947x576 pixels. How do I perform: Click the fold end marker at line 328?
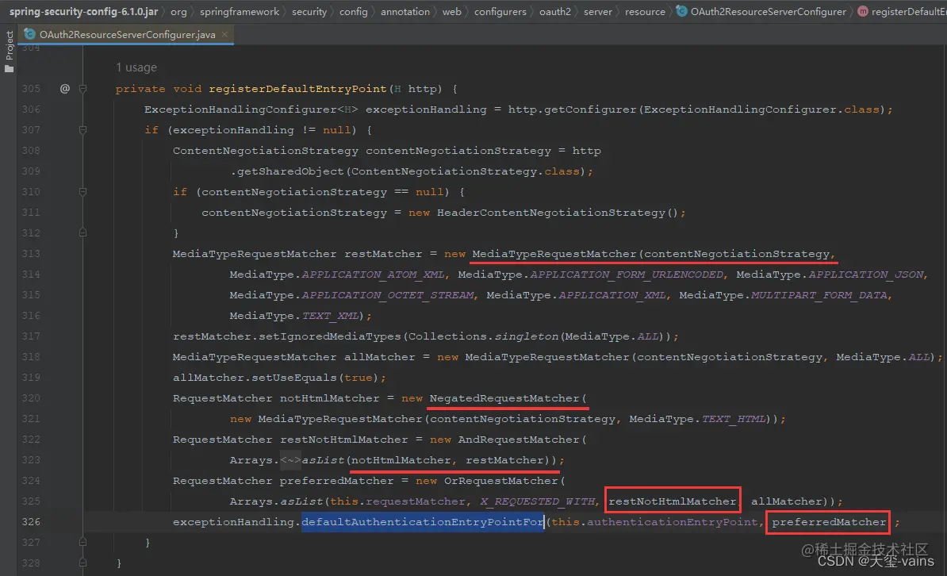(x=82, y=563)
